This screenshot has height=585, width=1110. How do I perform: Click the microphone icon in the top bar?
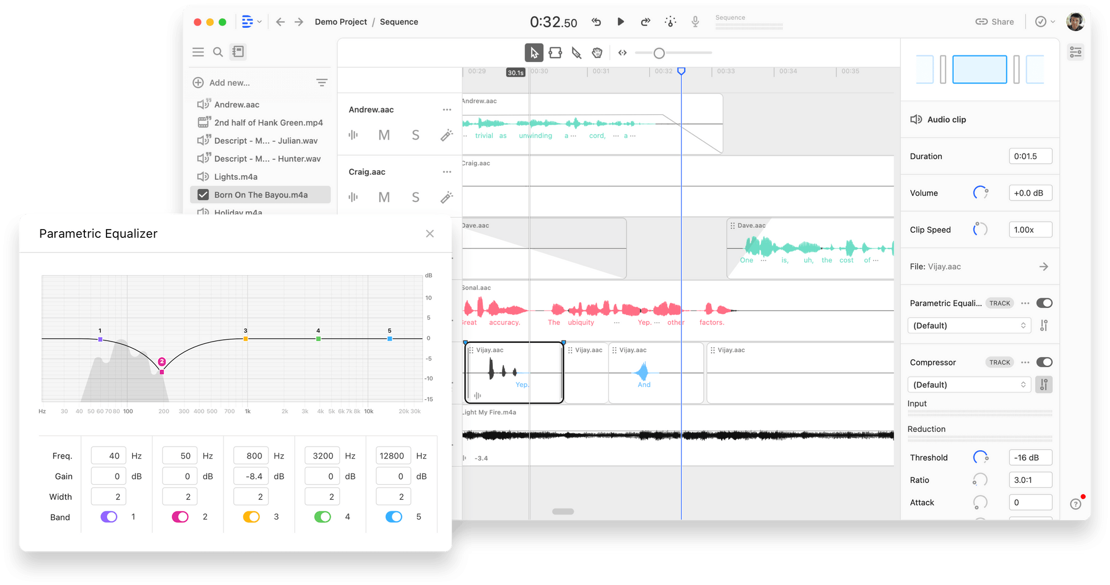695,22
